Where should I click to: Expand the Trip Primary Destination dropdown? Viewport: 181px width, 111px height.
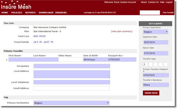point(71,103)
